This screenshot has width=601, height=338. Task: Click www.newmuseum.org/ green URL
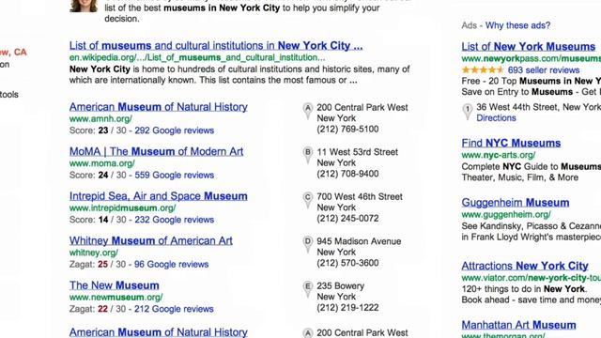click(116, 298)
